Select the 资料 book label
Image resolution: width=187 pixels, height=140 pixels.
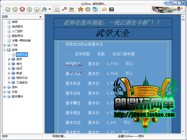pos(15,87)
